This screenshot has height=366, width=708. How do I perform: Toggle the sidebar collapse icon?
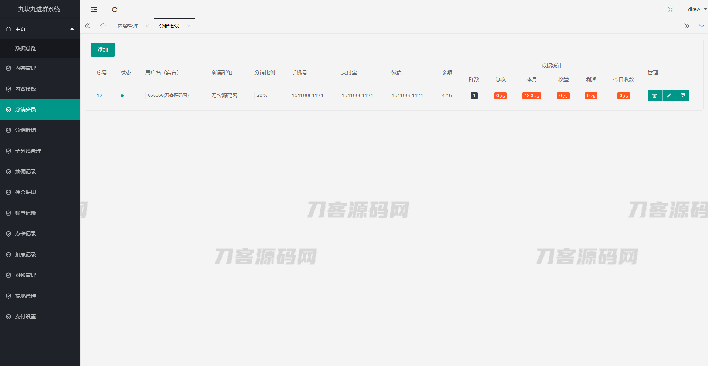click(x=94, y=10)
